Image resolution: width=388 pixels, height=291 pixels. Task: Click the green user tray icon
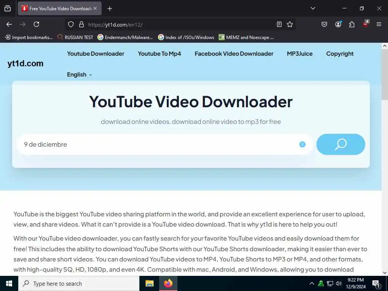tap(321, 283)
